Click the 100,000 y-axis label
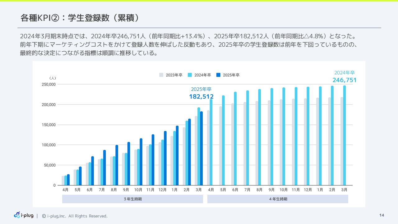The image size is (398, 224). tap(48, 145)
